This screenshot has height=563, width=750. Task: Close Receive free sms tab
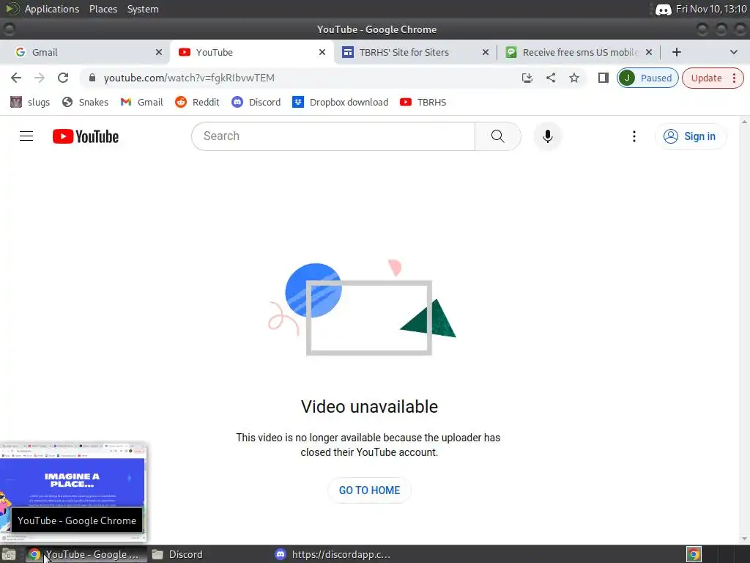(x=649, y=52)
